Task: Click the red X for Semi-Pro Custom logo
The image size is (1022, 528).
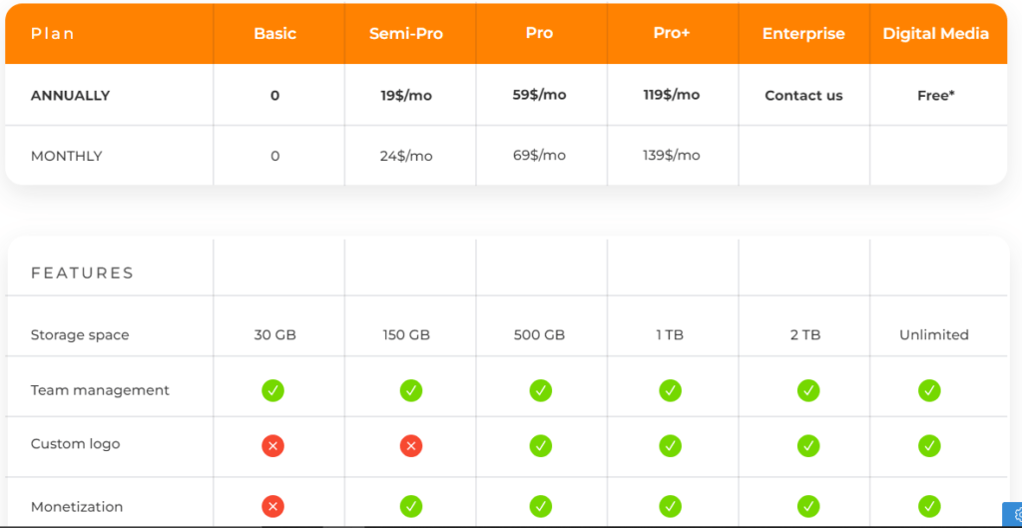Action: 410,446
